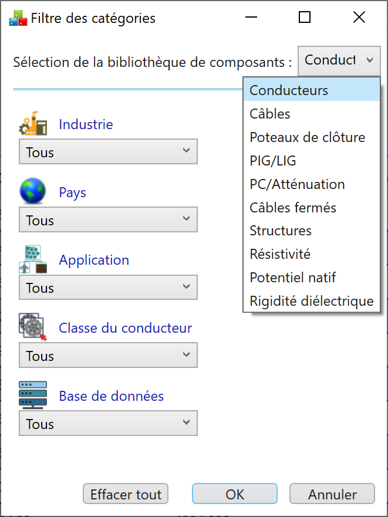Click the app icon in title bar
Viewport: 388px width, 517px height.
tap(18, 18)
